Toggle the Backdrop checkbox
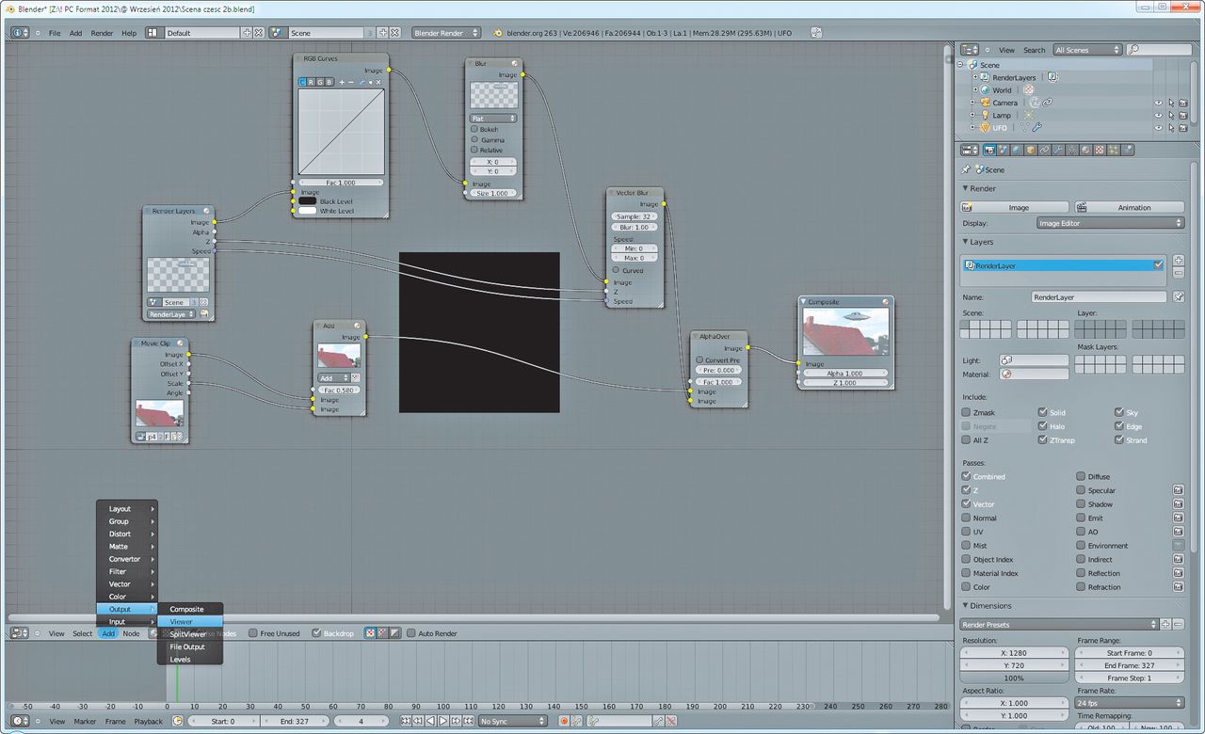The image size is (1205, 734). click(x=316, y=633)
